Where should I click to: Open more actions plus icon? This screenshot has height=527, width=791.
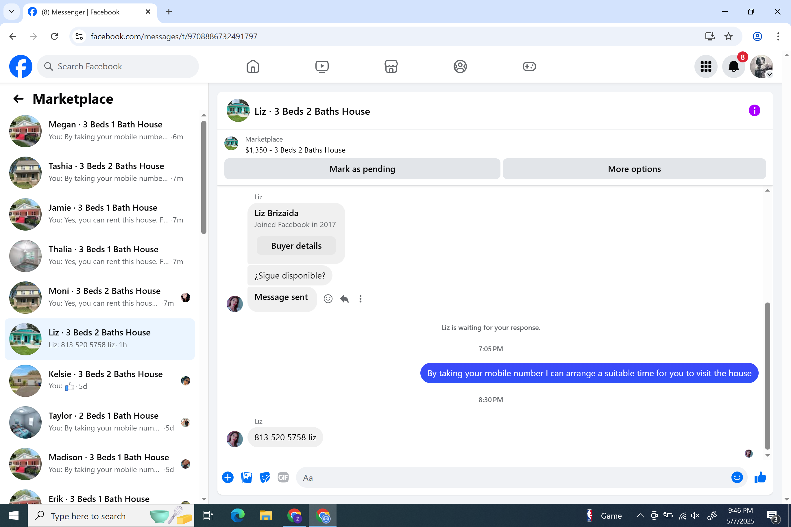pos(228,477)
